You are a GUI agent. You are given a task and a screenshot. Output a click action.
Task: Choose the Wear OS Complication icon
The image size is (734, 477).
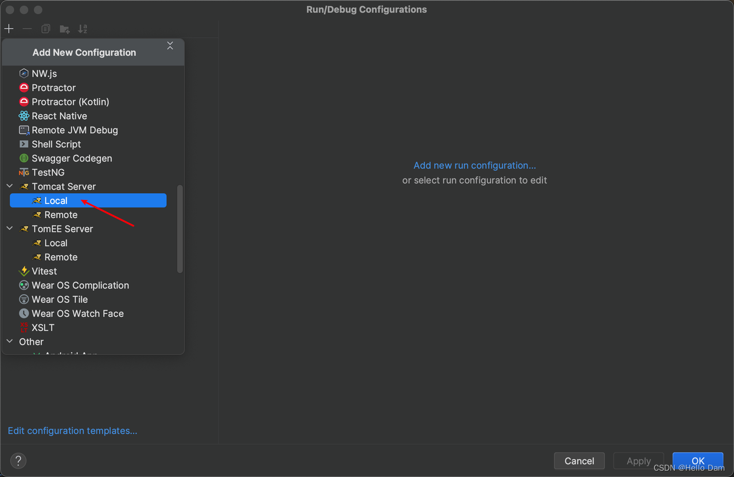pos(24,286)
